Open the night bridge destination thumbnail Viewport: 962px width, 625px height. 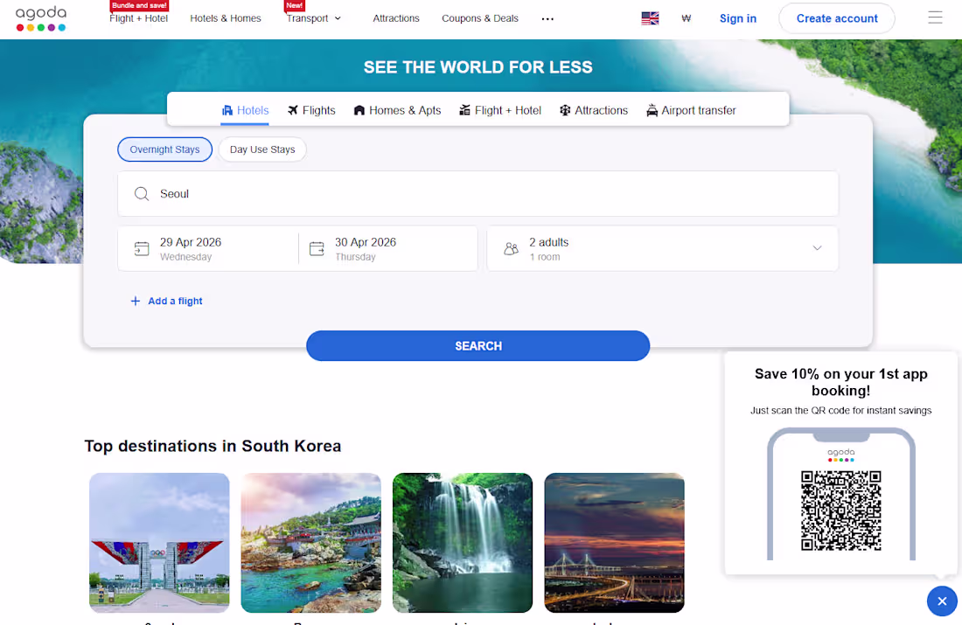pyautogui.click(x=614, y=543)
